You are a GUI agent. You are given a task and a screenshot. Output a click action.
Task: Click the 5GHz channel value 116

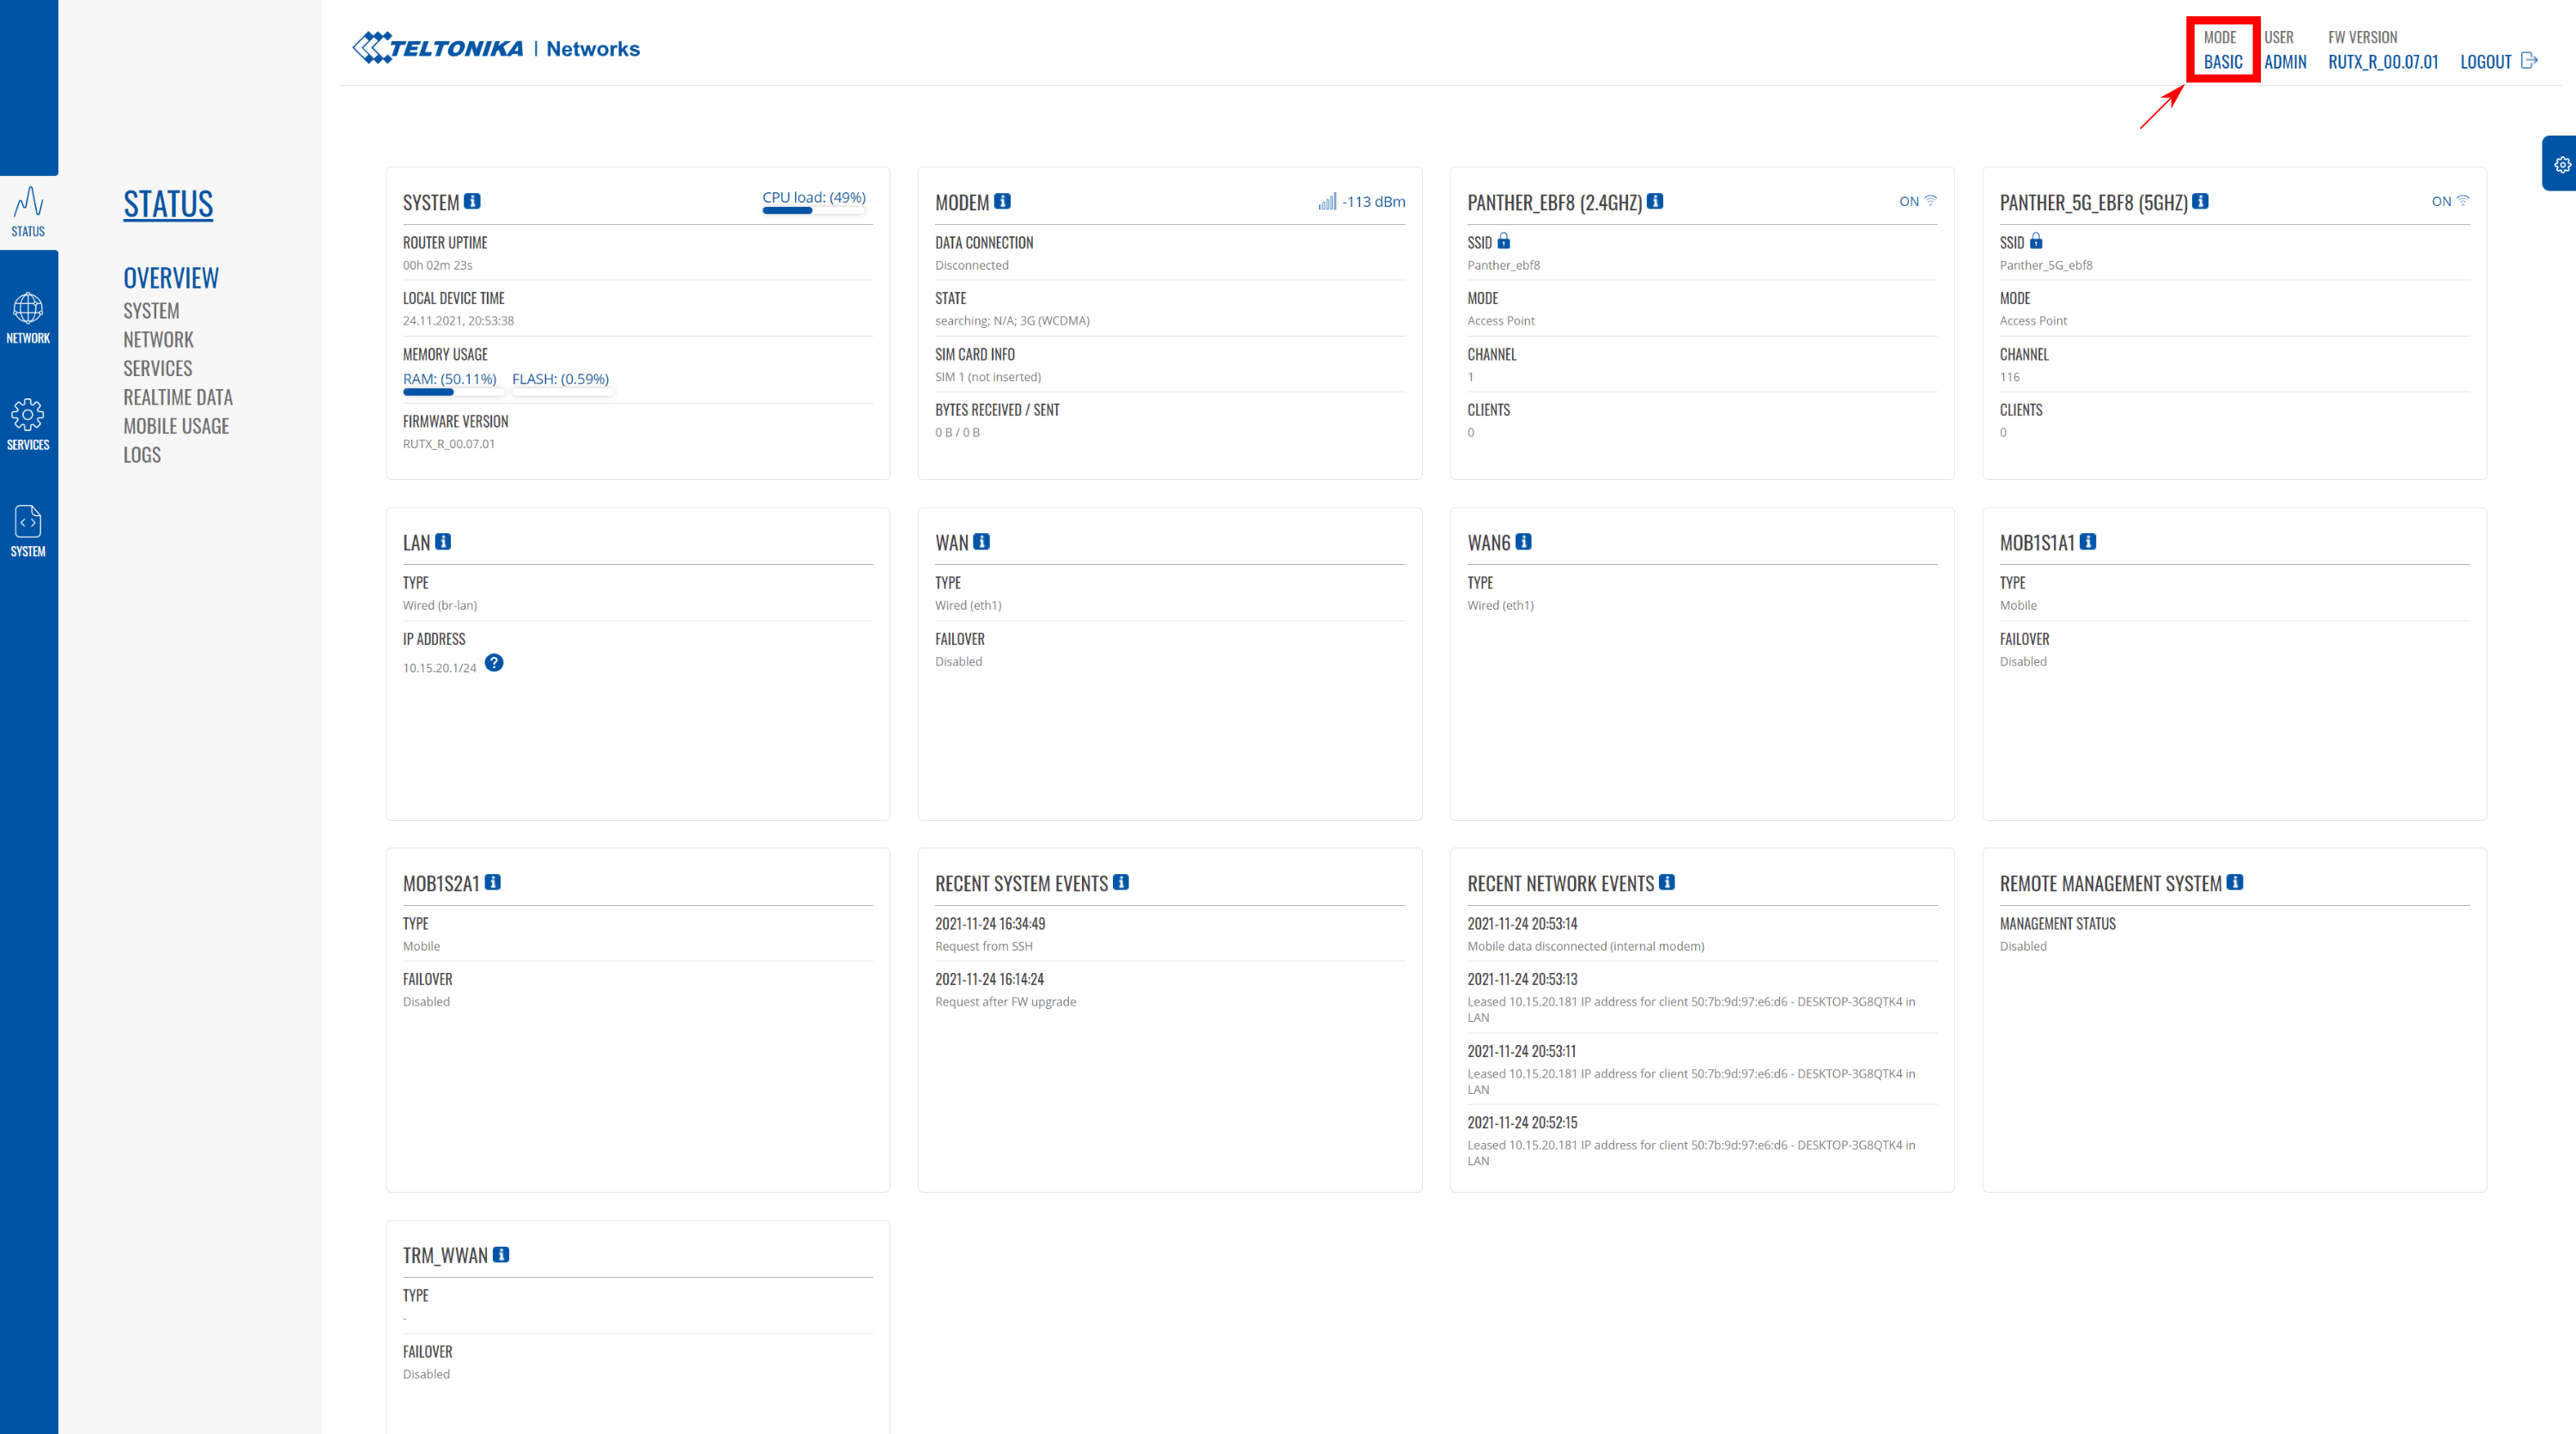2010,377
